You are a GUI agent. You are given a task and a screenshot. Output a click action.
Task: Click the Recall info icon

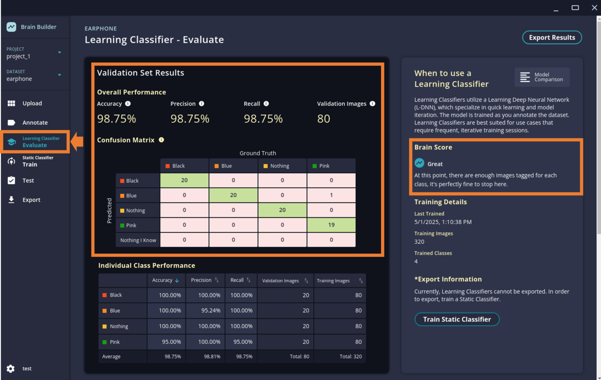[266, 104]
